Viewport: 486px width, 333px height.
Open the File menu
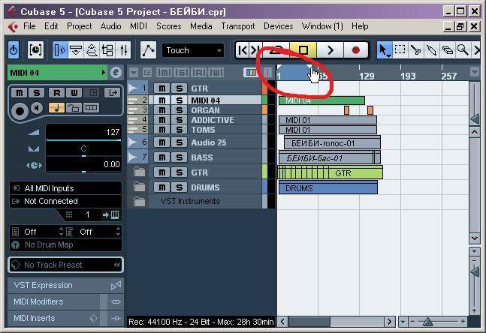29,26
